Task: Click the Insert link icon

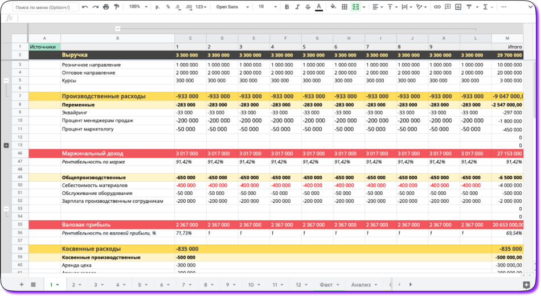Action: tap(437, 7)
